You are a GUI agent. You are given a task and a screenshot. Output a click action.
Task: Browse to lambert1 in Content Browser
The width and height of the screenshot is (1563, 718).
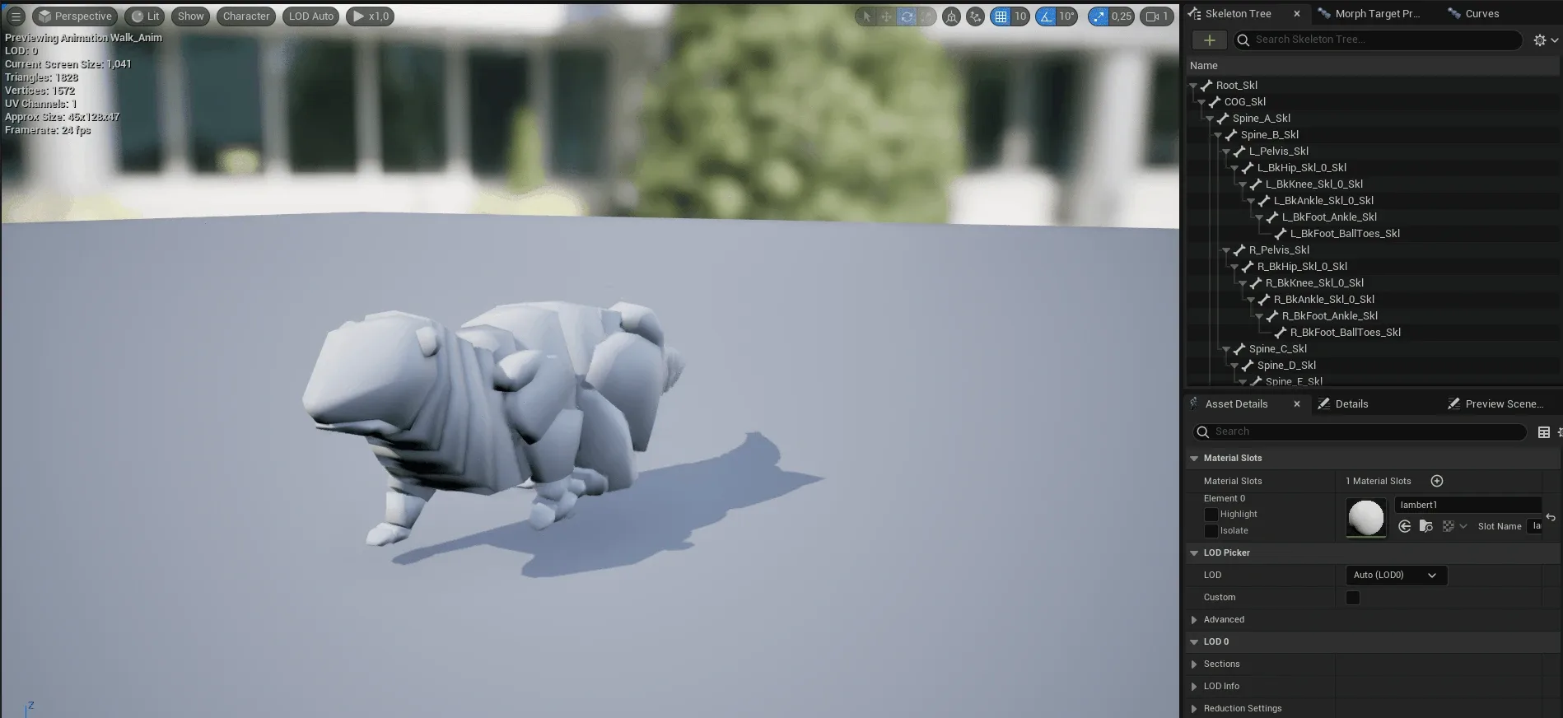(1426, 526)
